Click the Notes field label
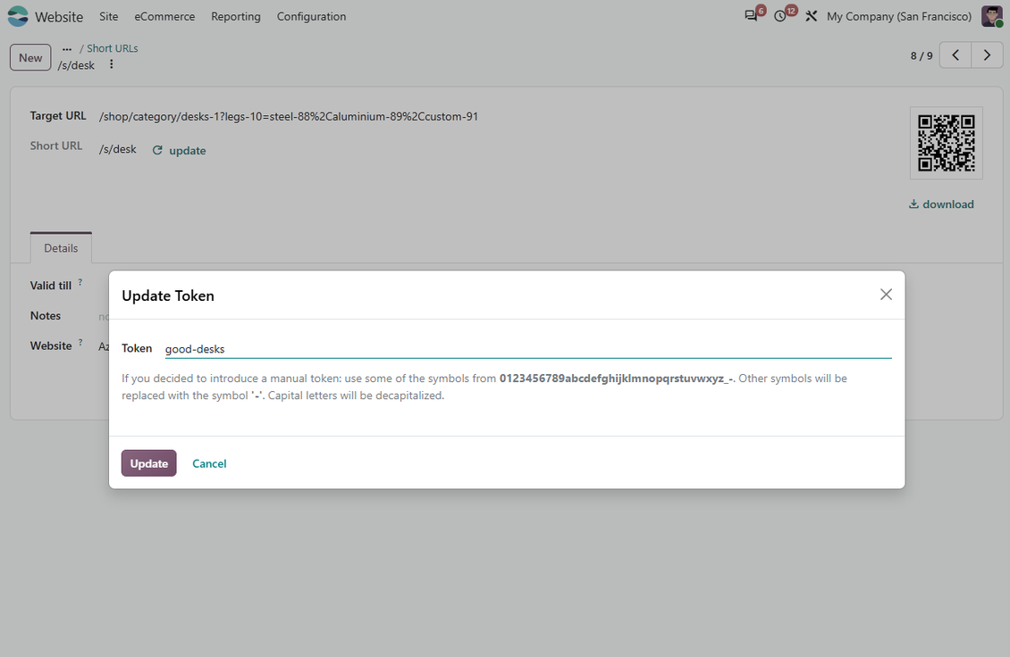The image size is (1010, 657). point(45,315)
